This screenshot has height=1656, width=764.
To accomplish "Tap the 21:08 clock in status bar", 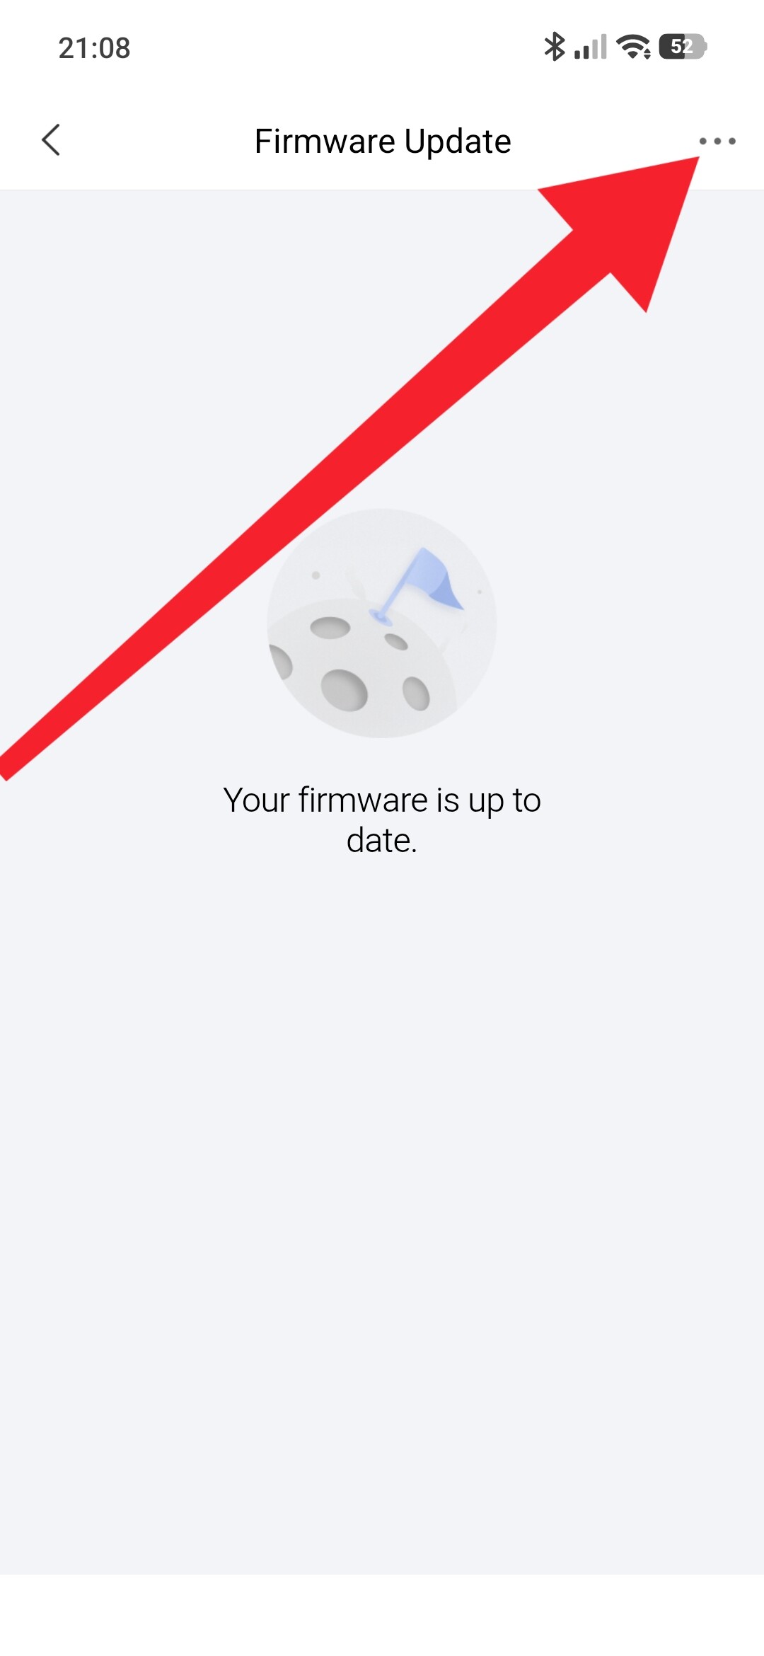I will (x=94, y=48).
